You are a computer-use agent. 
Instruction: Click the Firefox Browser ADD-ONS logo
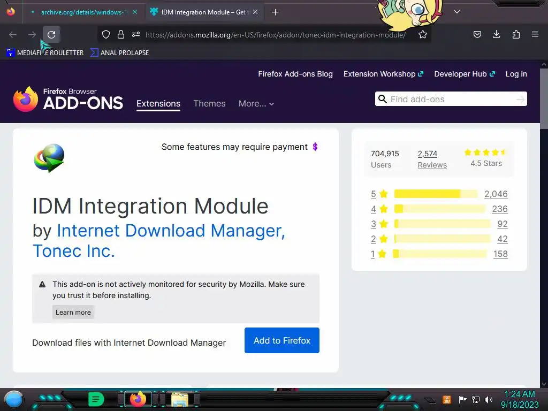(68, 100)
